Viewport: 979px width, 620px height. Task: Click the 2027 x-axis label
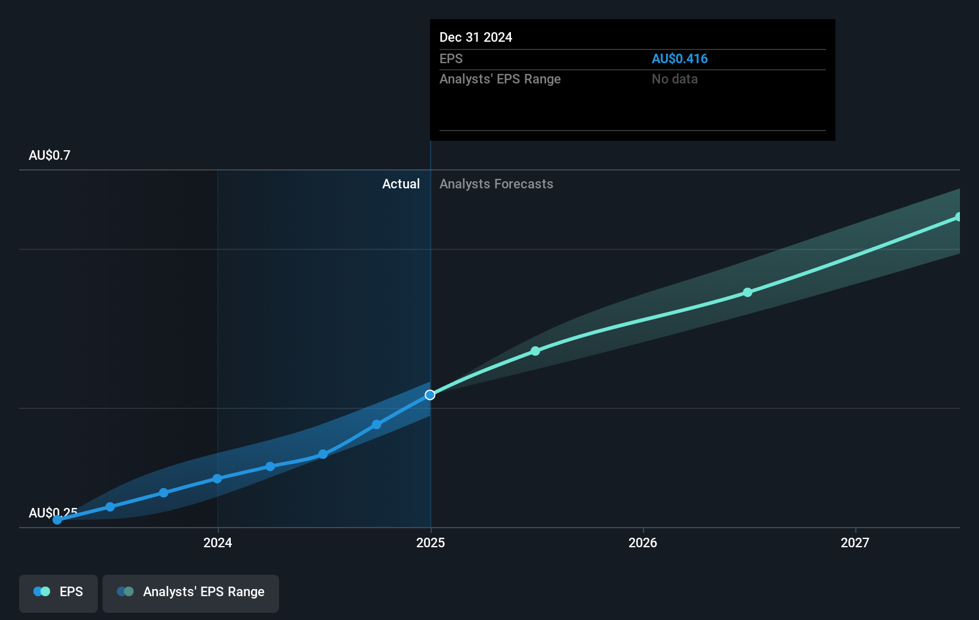point(855,542)
